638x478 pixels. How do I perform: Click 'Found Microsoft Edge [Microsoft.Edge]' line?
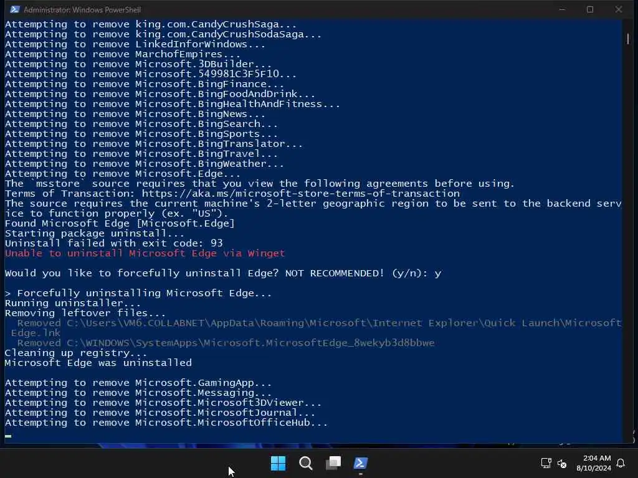click(x=120, y=223)
